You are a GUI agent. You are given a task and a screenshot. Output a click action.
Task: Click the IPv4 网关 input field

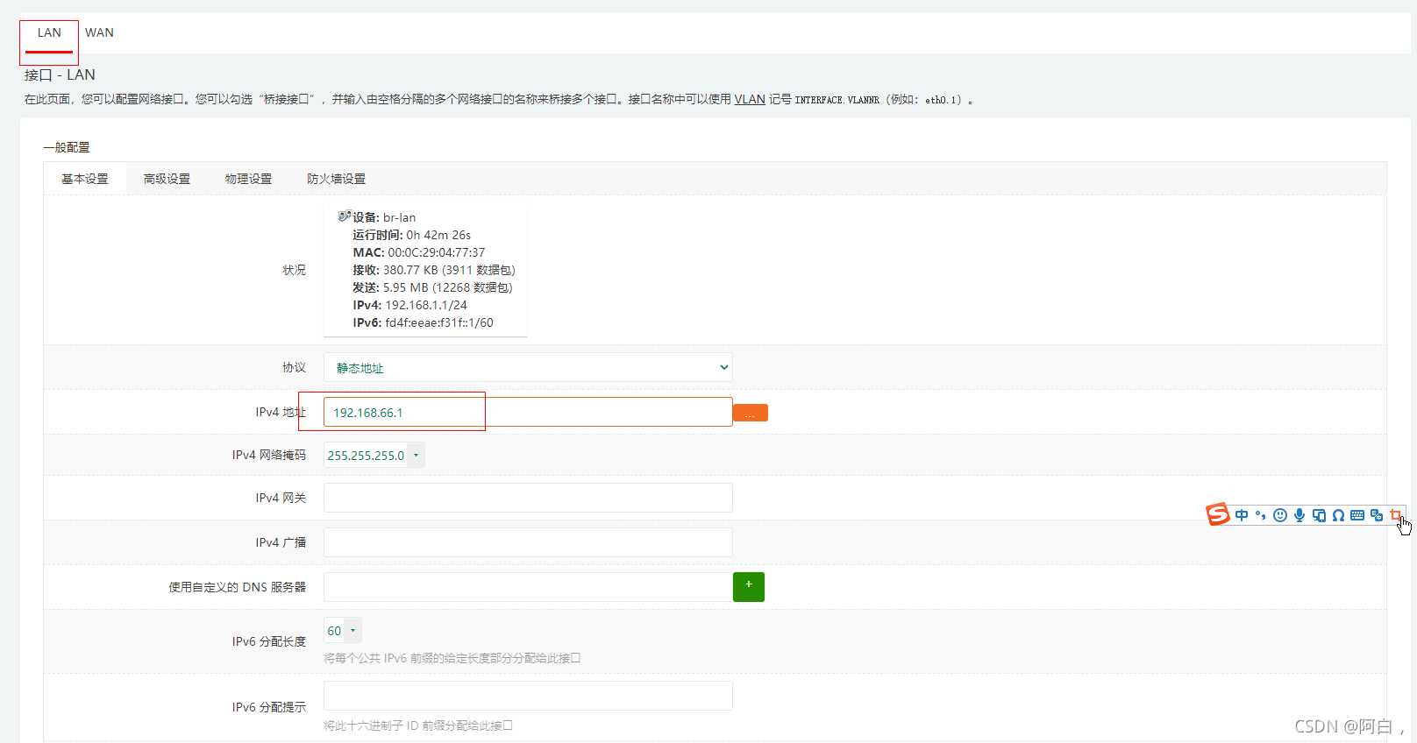coord(528,498)
